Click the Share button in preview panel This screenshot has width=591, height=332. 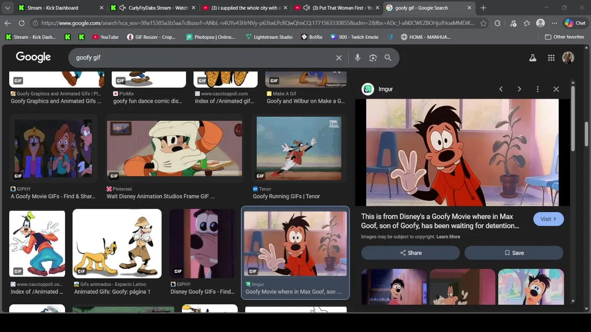click(410, 253)
